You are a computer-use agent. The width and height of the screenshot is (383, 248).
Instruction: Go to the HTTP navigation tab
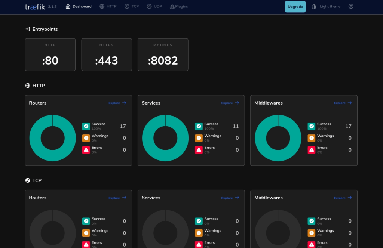pos(108,6)
